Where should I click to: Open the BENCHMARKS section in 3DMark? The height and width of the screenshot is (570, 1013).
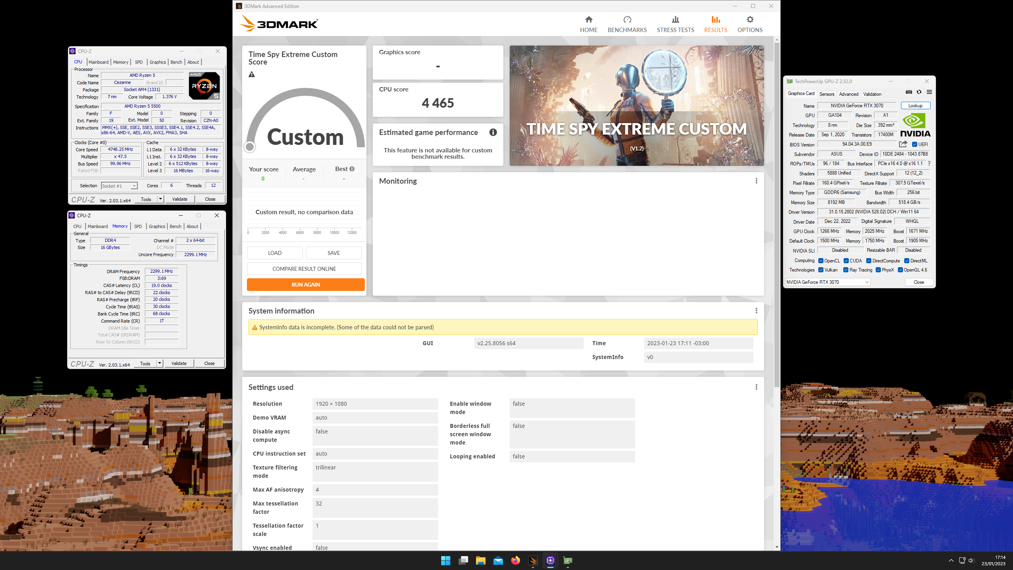pyautogui.click(x=627, y=24)
